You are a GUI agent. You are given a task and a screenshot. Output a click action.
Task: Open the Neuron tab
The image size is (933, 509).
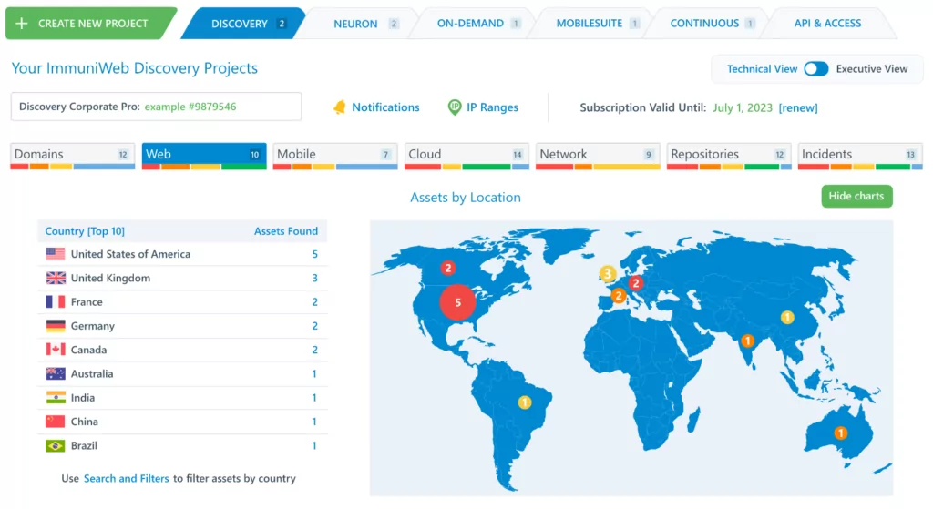(359, 23)
